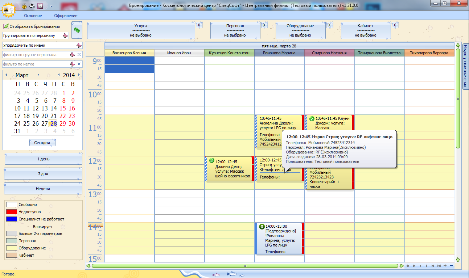Viewport: 469px width, 278px height.
Task: Go to next month in calendar
Action: click(x=38, y=75)
